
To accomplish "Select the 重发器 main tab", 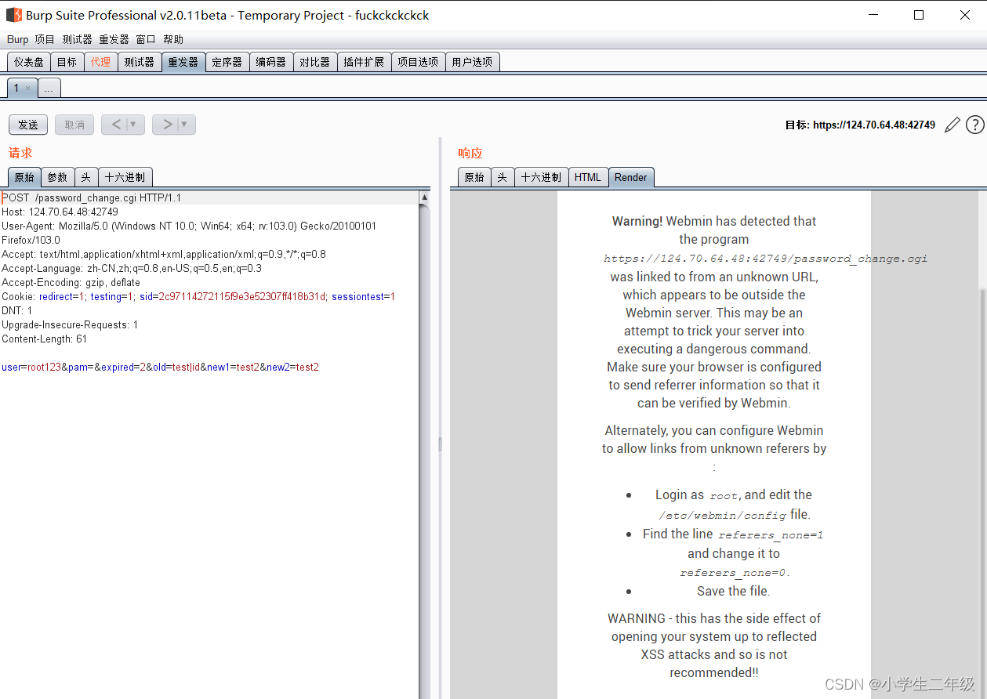I will [183, 62].
